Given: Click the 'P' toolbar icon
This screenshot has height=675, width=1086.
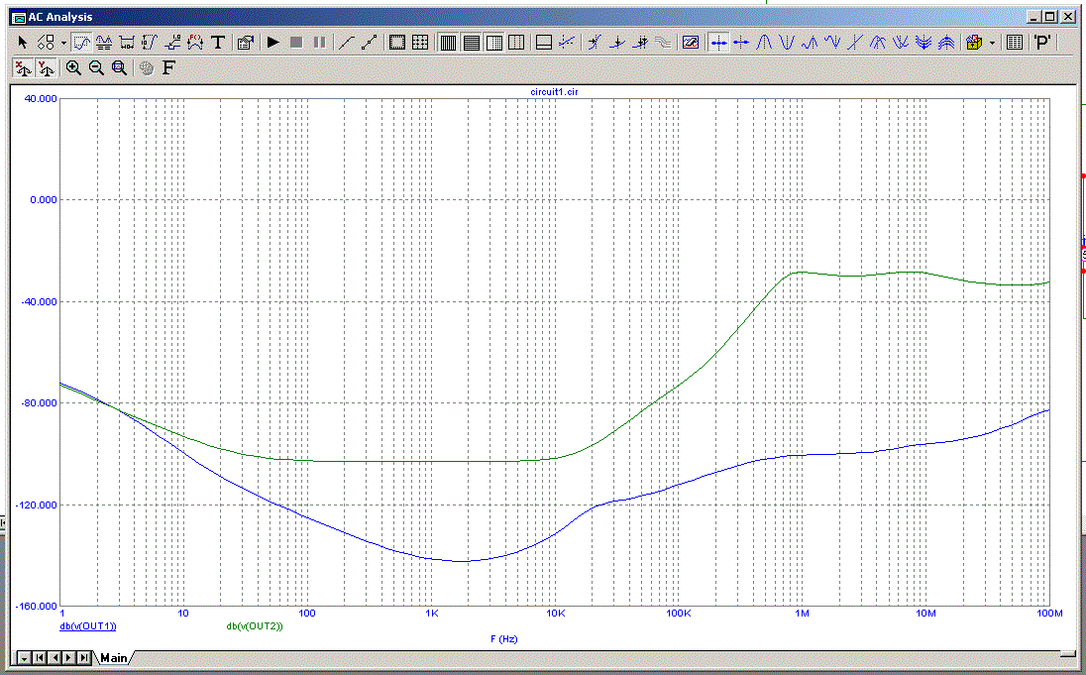Looking at the screenshot, I should coord(1042,43).
